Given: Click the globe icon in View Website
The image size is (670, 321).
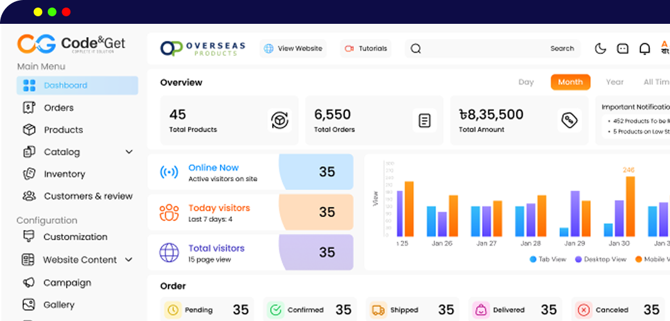Looking at the screenshot, I should pos(269,49).
